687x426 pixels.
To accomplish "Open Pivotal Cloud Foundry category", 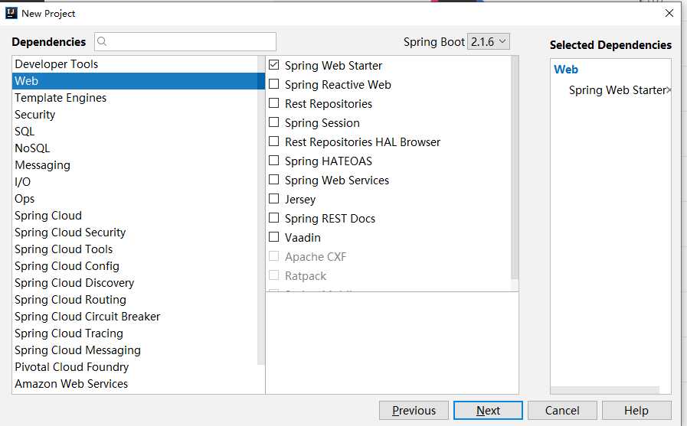I will coord(139,367).
